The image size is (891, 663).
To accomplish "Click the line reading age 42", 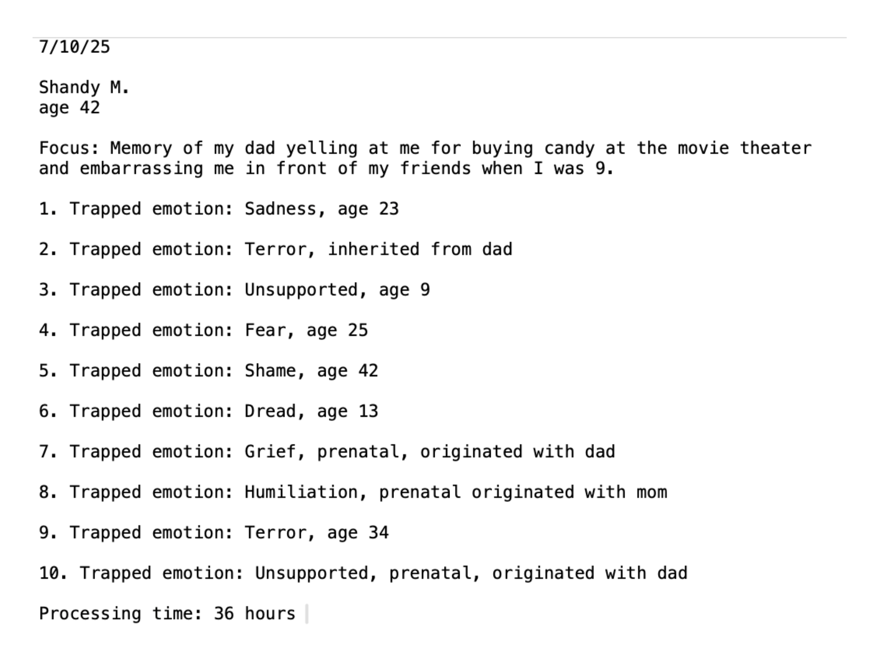I will (x=69, y=108).
